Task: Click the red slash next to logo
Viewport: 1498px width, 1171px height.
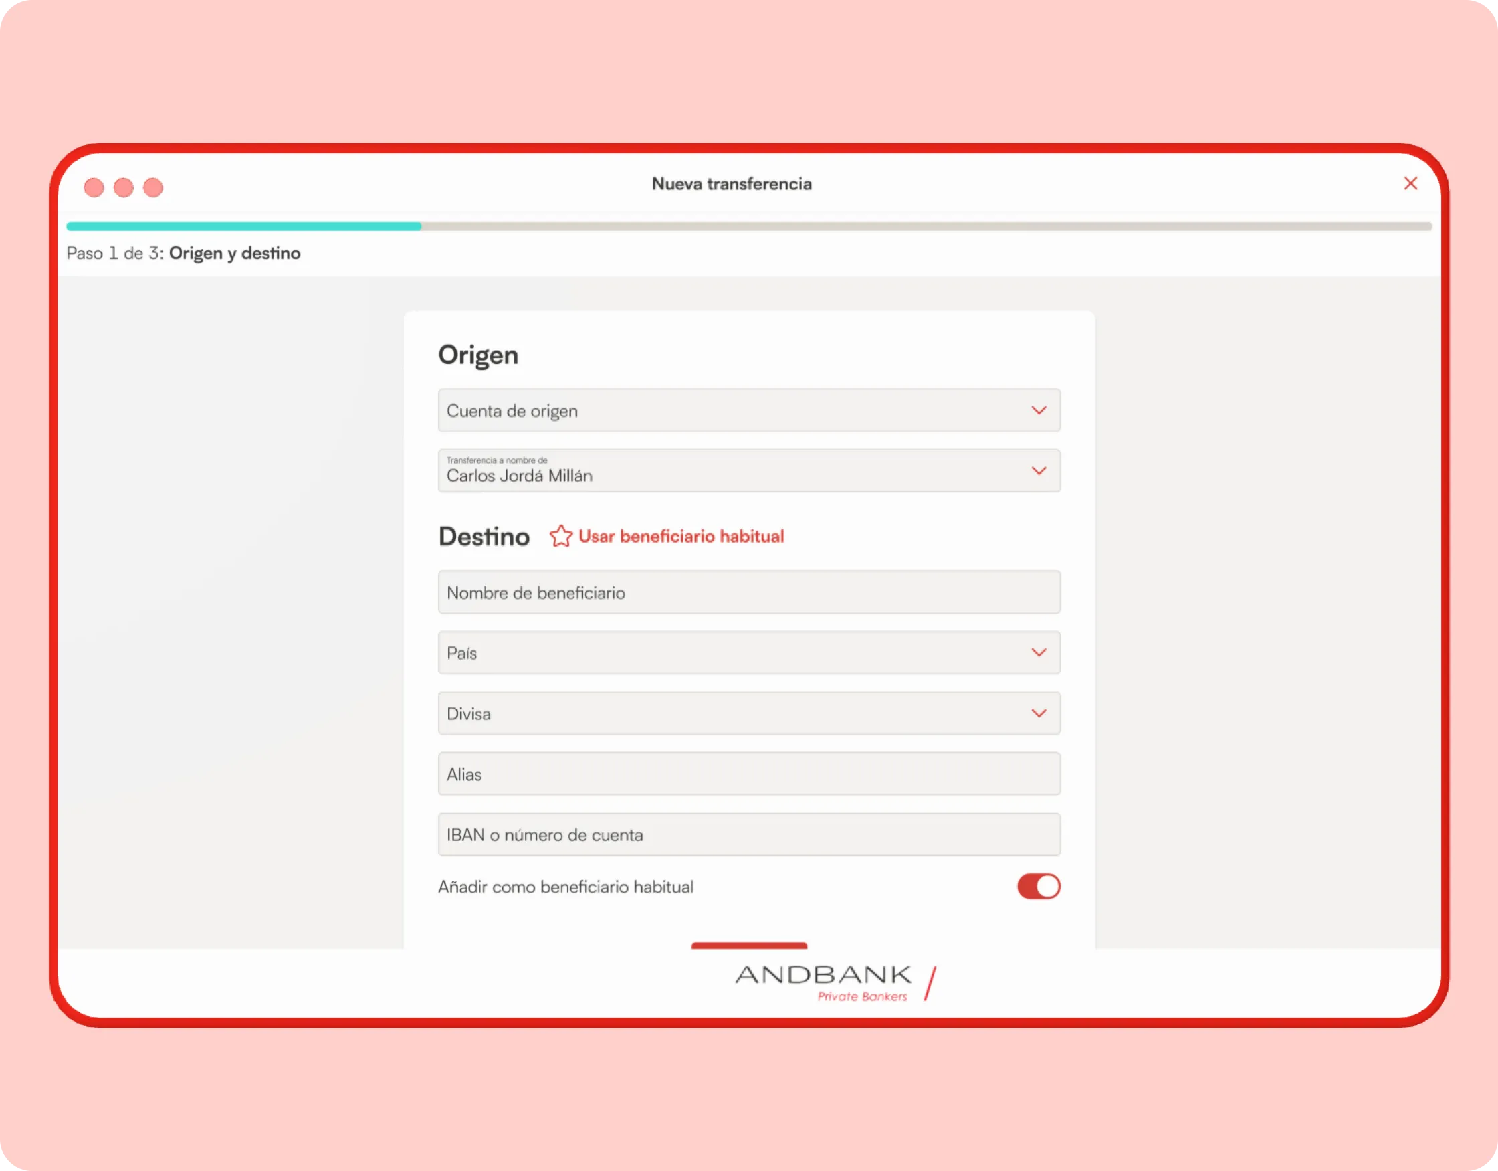Action: coord(930,984)
